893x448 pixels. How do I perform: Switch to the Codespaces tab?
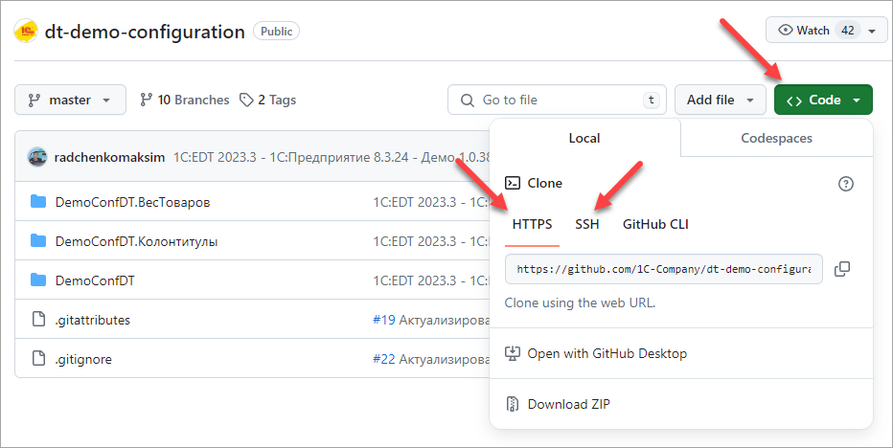776,138
